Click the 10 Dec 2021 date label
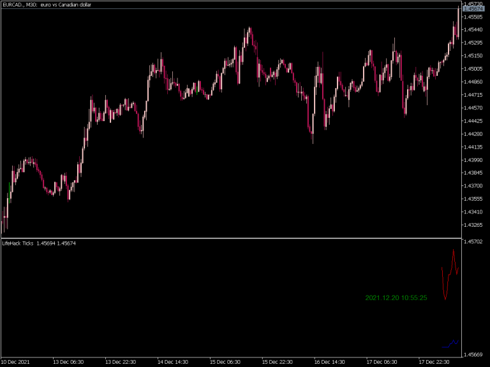 15,361
